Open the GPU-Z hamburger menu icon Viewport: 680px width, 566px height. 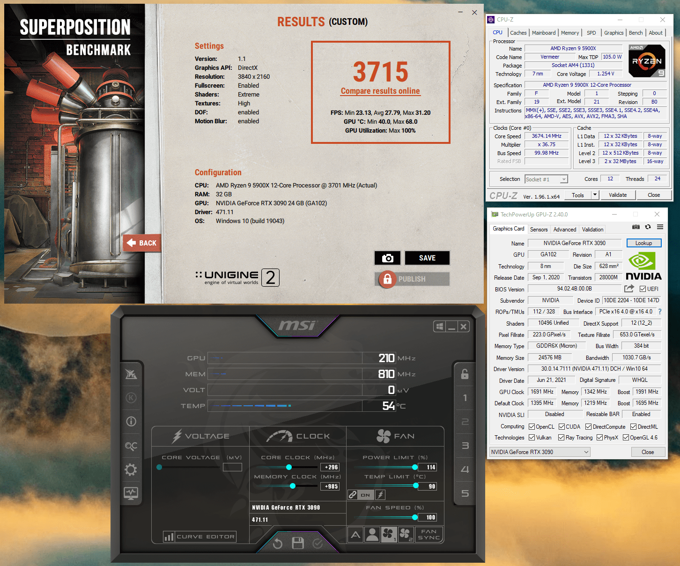[x=660, y=227]
